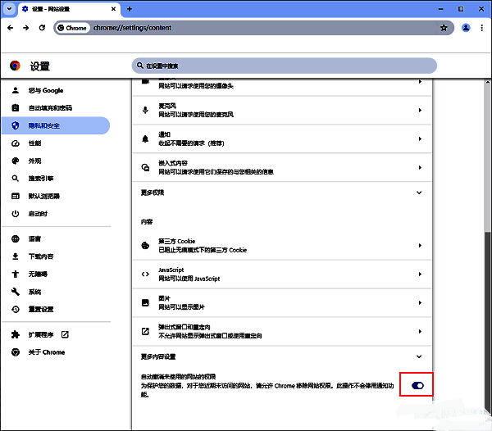Open the Chrome profile avatar

tap(466, 27)
